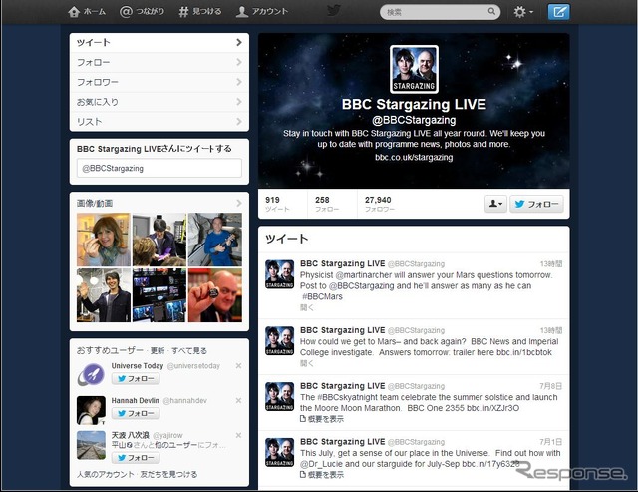
Task: Open the bbc.in/XZJr3O link
Action: [x=492, y=408]
